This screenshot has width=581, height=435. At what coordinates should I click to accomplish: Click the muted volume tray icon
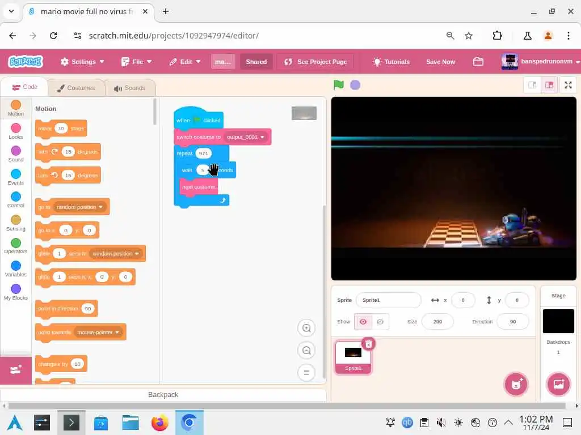click(x=440, y=423)
